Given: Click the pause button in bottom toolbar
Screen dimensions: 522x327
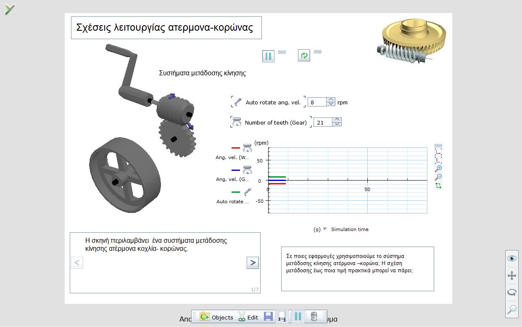Looking at the screenshot, I should (x=298, y=317).
